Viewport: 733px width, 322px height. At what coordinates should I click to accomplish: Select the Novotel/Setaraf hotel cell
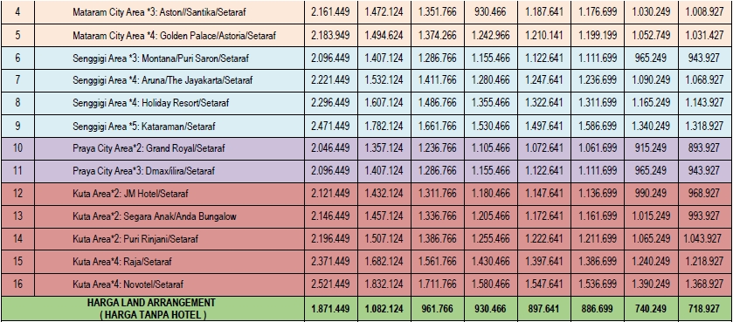pos(169,284)
